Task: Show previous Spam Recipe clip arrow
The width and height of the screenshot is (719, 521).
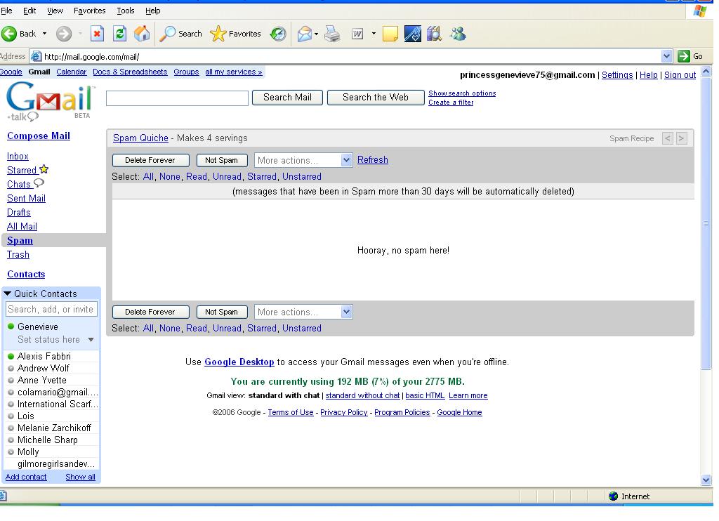Action: coord(668,138)
